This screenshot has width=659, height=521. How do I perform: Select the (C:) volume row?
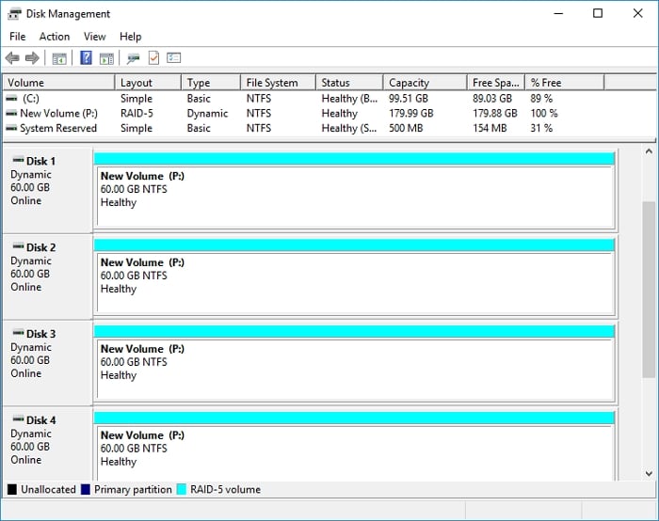[x=31, y=98]
